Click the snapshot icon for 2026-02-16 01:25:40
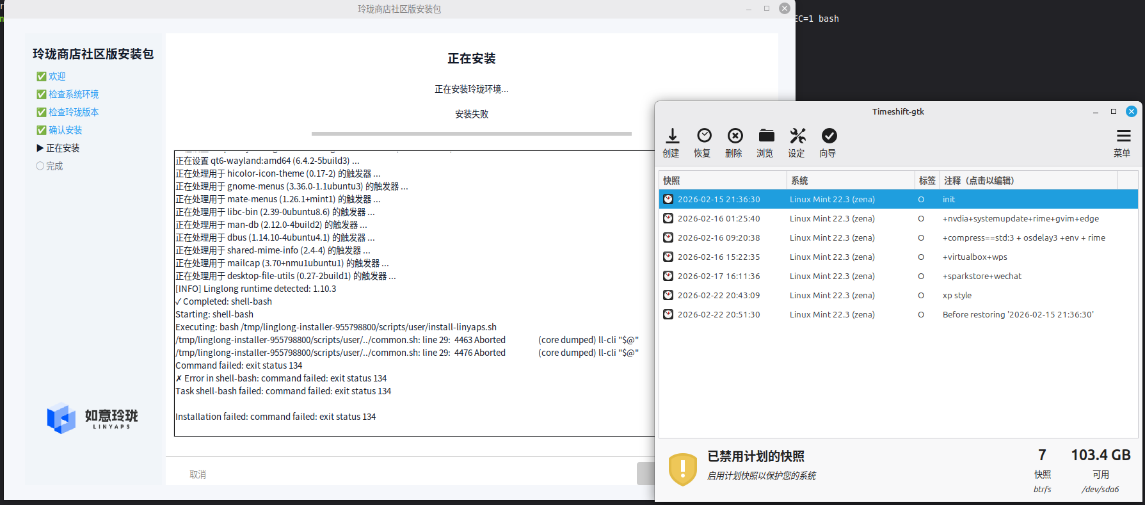Screen dimensions: 1145x505 coord(668,218)
